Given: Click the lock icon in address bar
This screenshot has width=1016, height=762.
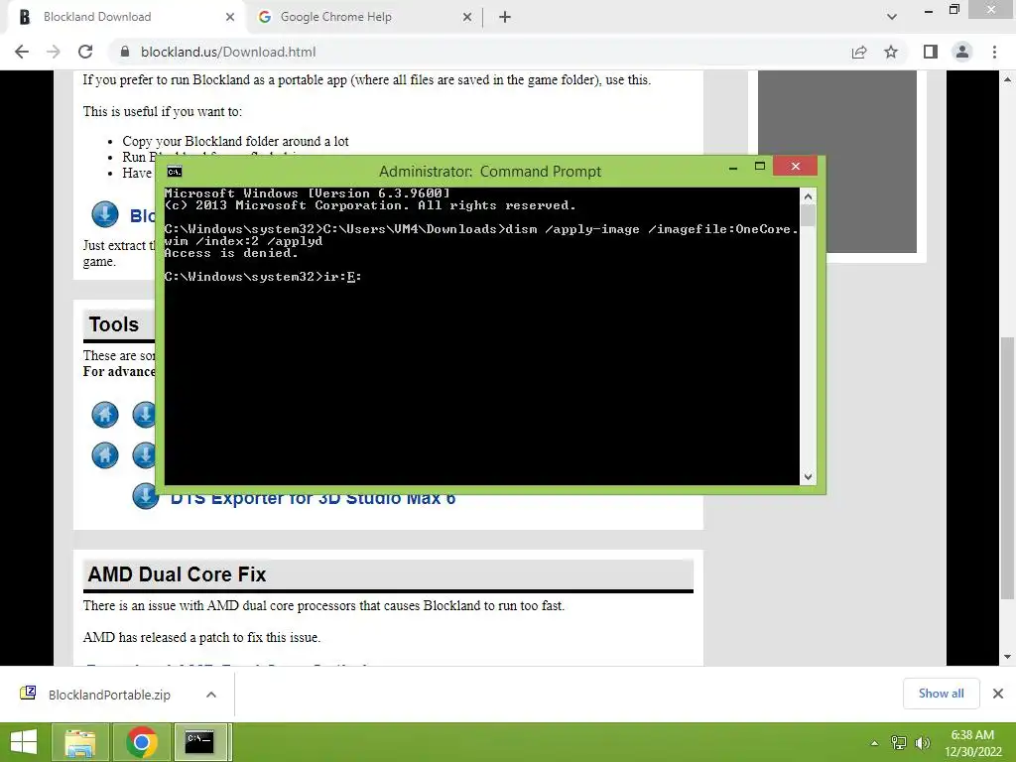Looking at the screenshot, I should click(125, 52).
